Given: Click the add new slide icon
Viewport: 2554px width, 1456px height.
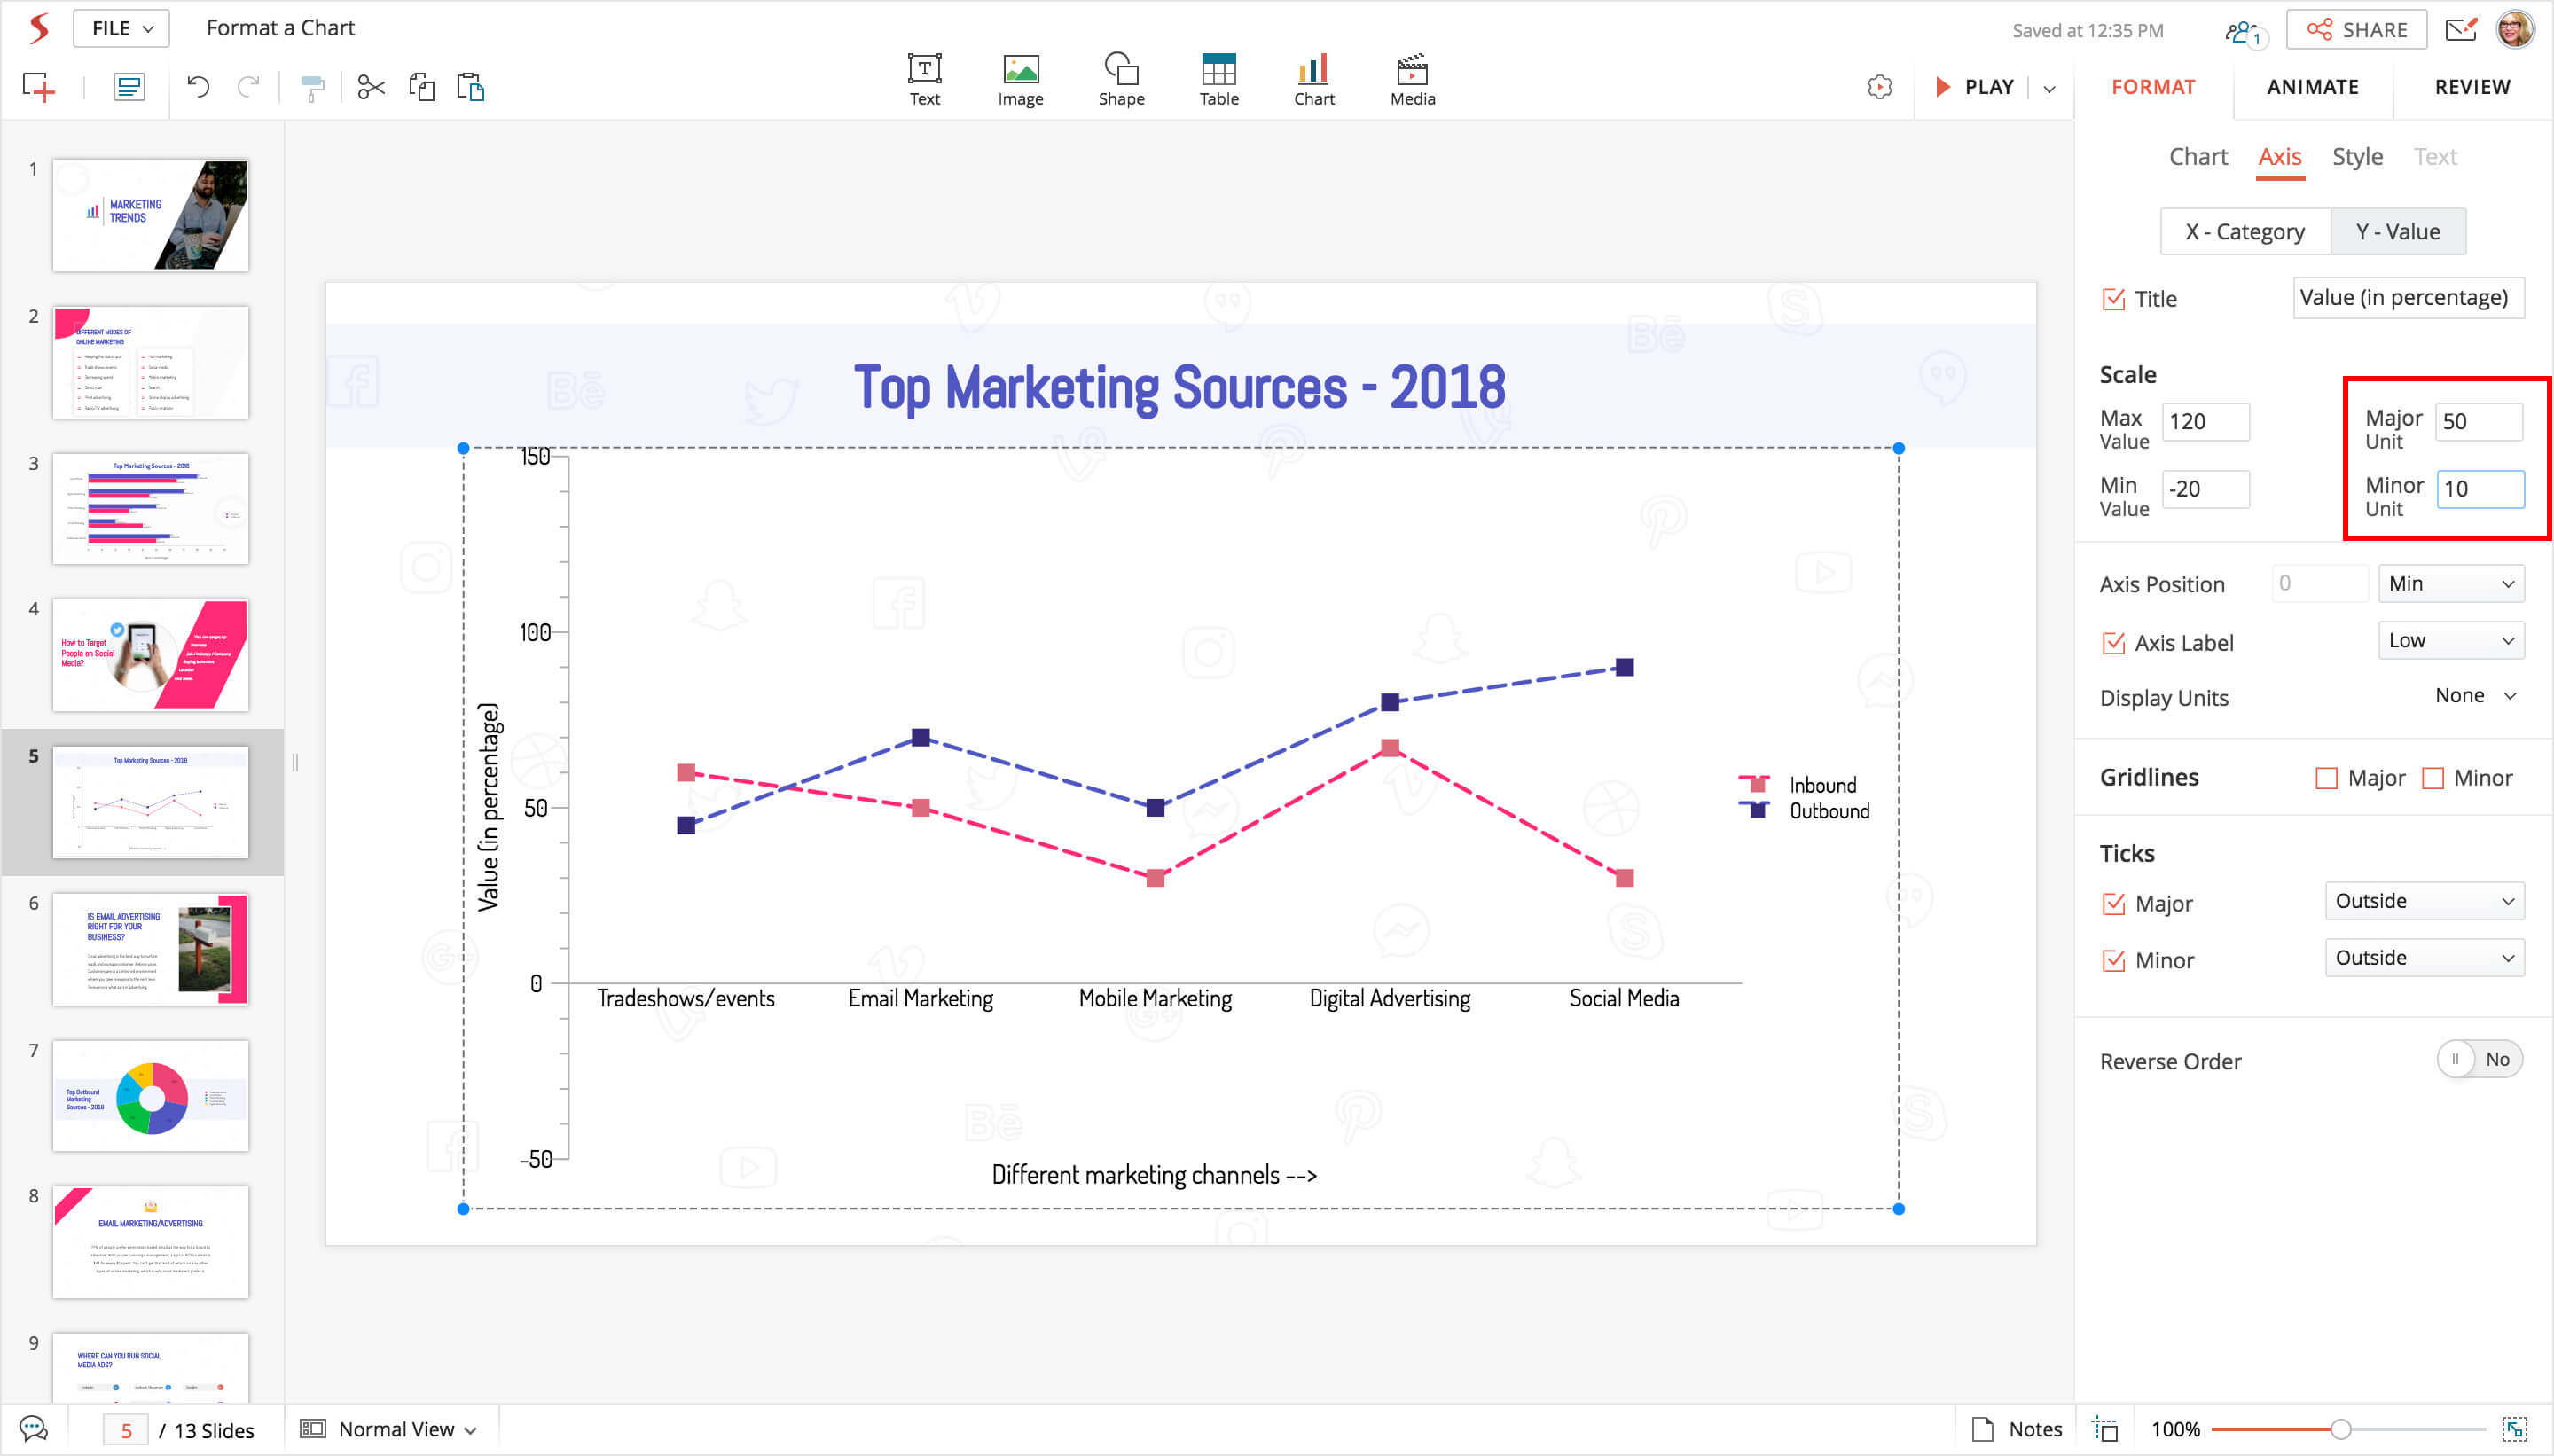Looking at the screenshot, I should (x=38, y=87).
